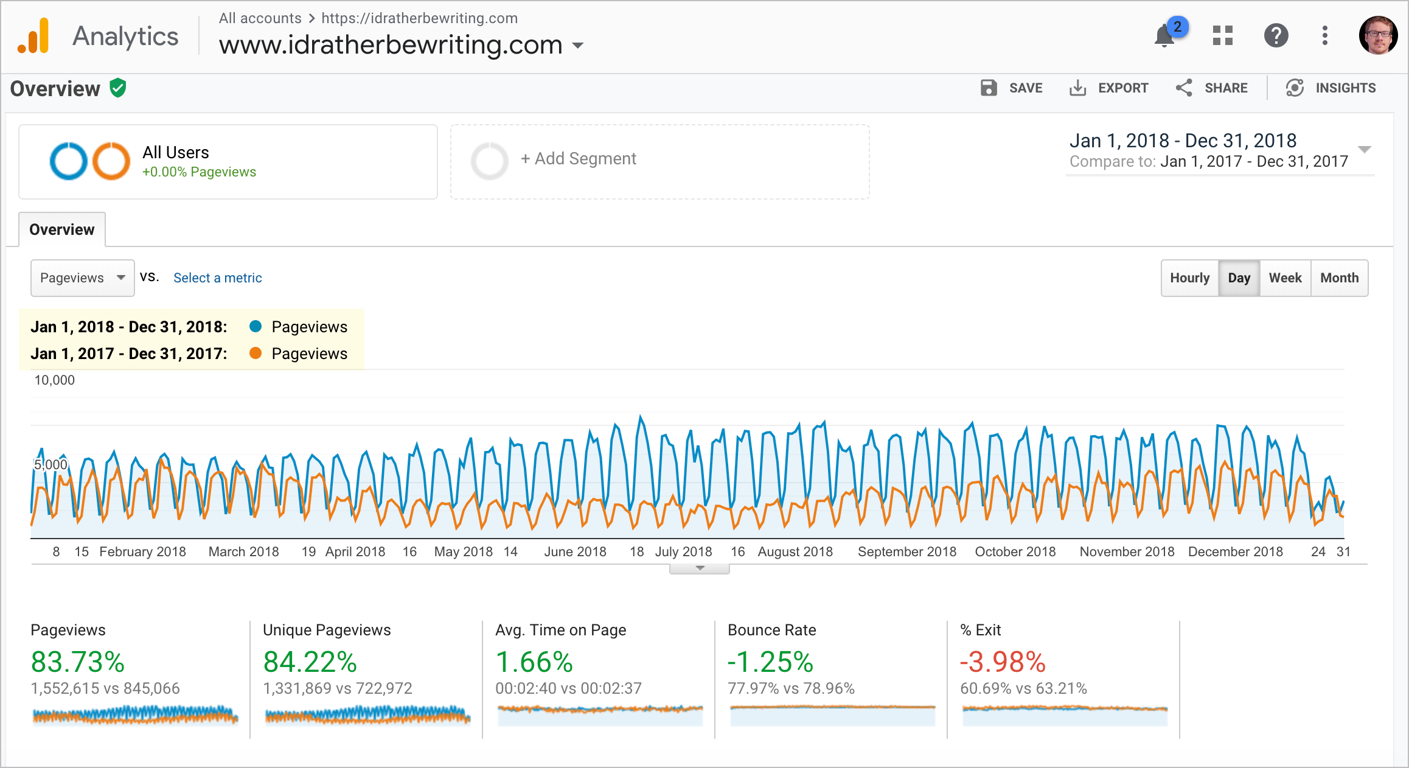Click the INSIGHTS button label
1409x768 pixels.
point(1346,88)
